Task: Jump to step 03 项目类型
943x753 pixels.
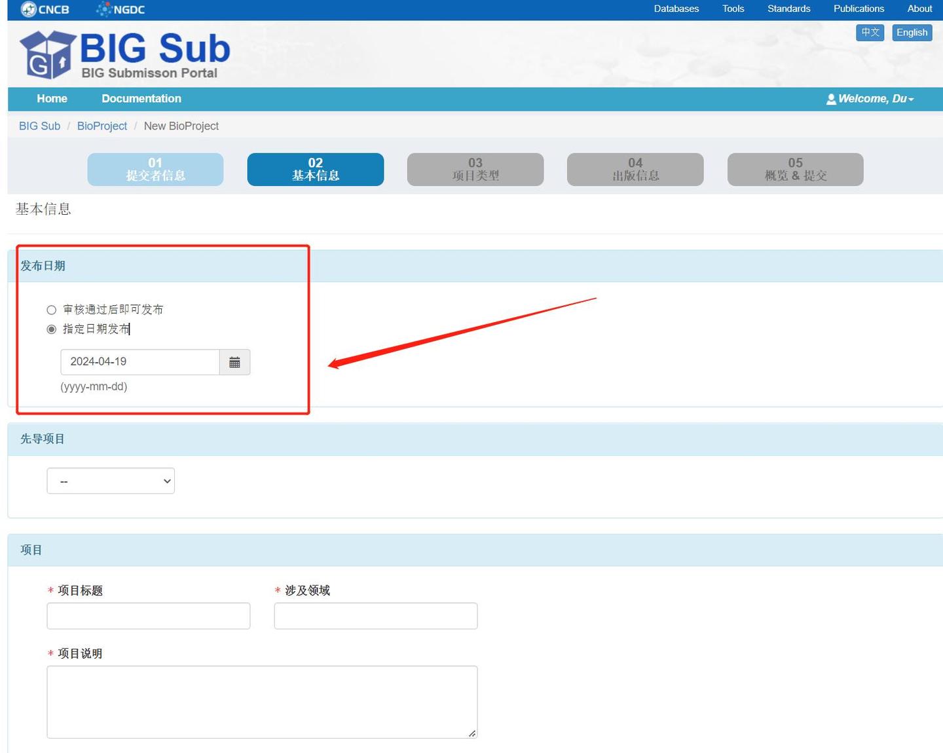Action: (x=475, y=170)
